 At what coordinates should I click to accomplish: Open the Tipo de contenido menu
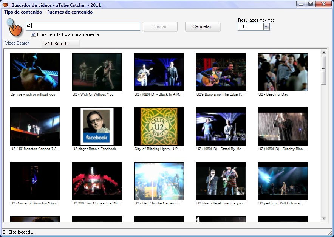point(23,12)
